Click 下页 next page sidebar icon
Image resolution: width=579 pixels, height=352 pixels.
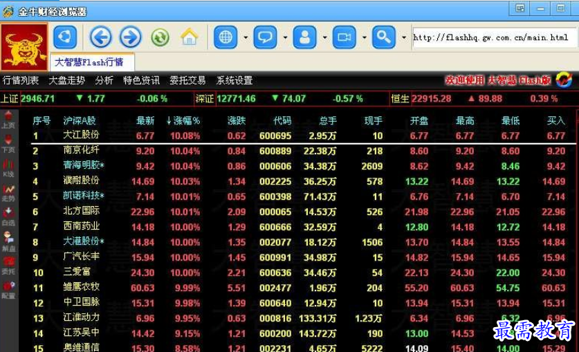click(8, 145)
